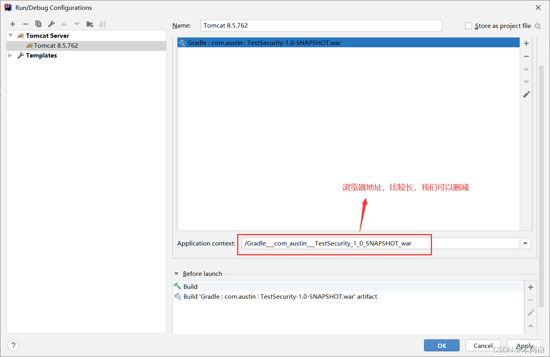
Task: Move deployment artifact up arrow
Action: coord(526,69)
